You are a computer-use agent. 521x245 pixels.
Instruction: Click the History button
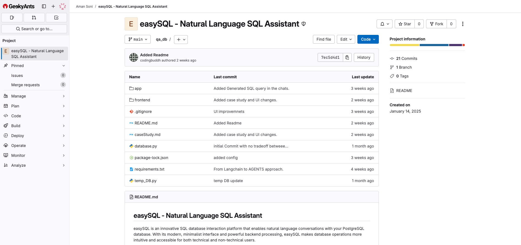[x=364, y=57]
